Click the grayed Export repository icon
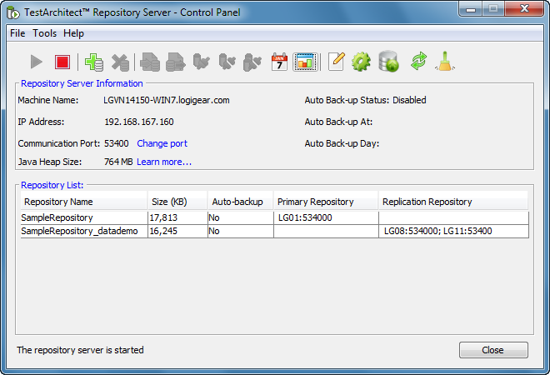The height and width of the screenshot is (375, 550). coord(175,62)
